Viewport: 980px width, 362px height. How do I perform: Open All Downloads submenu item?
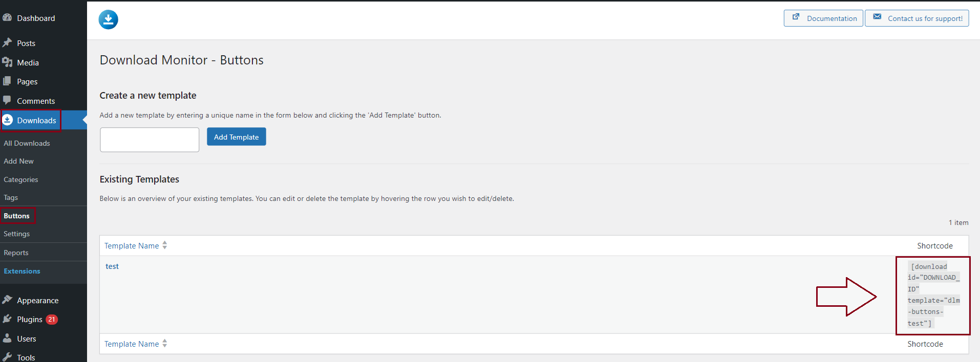pos(27,143)
